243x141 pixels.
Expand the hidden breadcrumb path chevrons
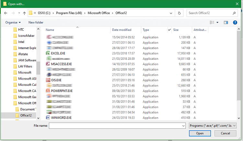point(35,13)
